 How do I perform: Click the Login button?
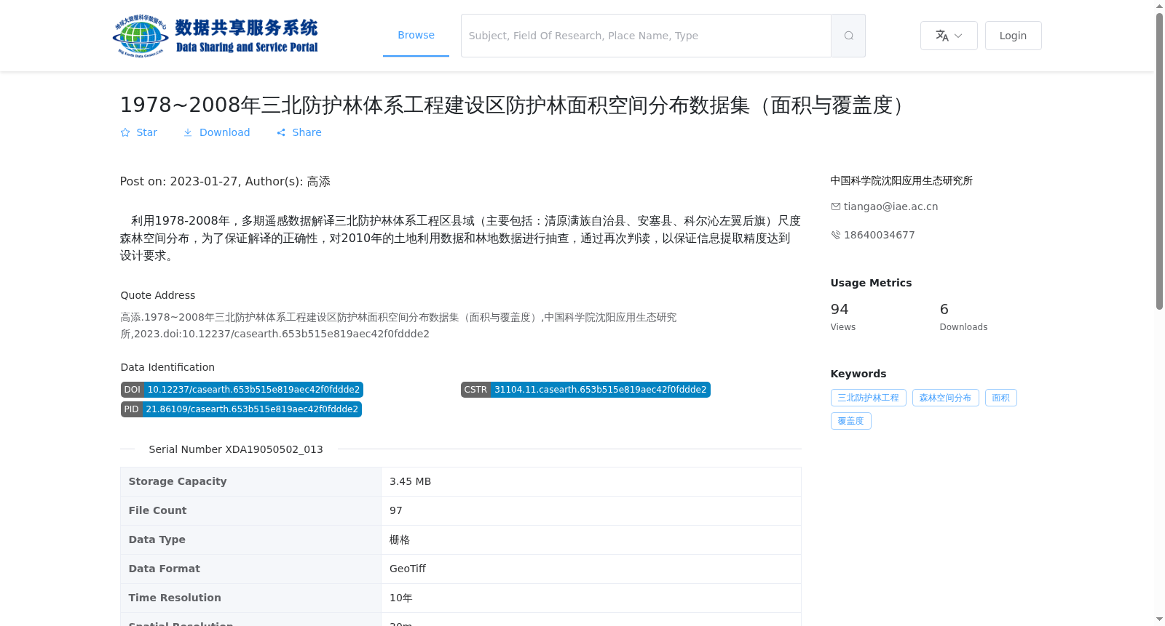(1013, 36)
